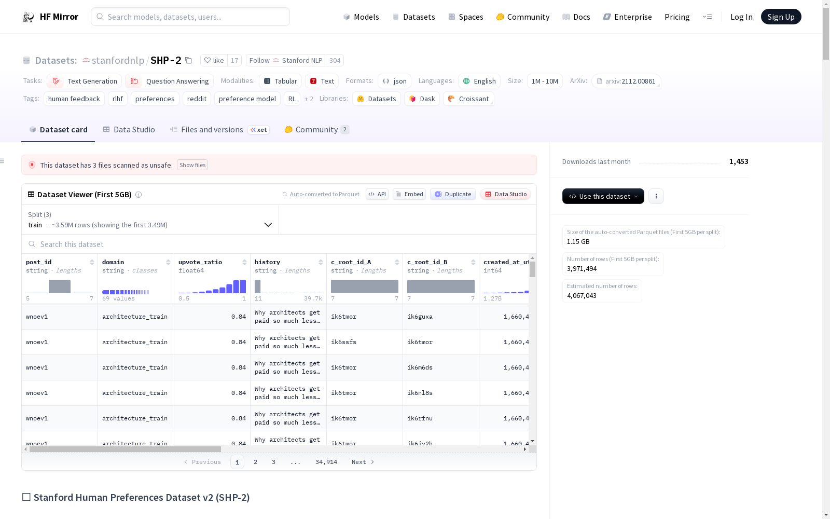
Task: Follow Stanford NLP
Action: coord(286,61)
